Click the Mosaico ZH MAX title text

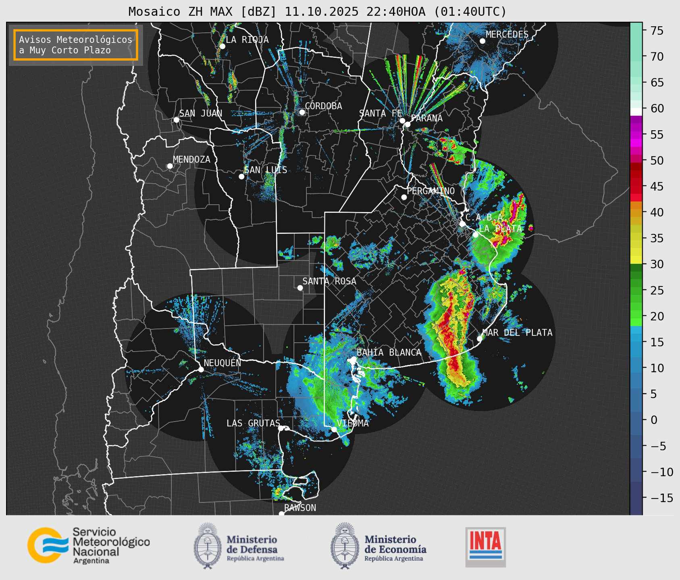[x=317, y=12]
